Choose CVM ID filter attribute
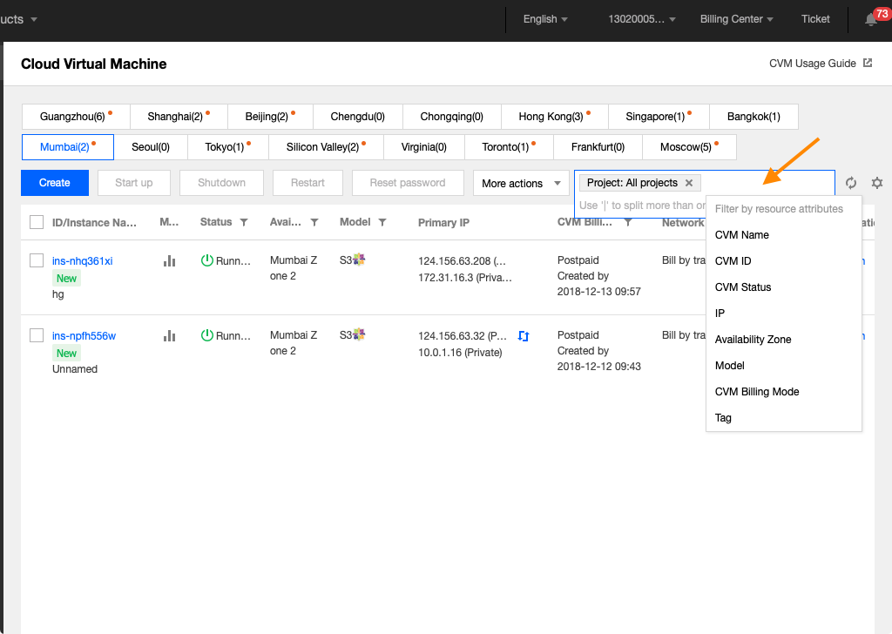The height and width of the screenshot is (634, 892). [x=784, y=261]
